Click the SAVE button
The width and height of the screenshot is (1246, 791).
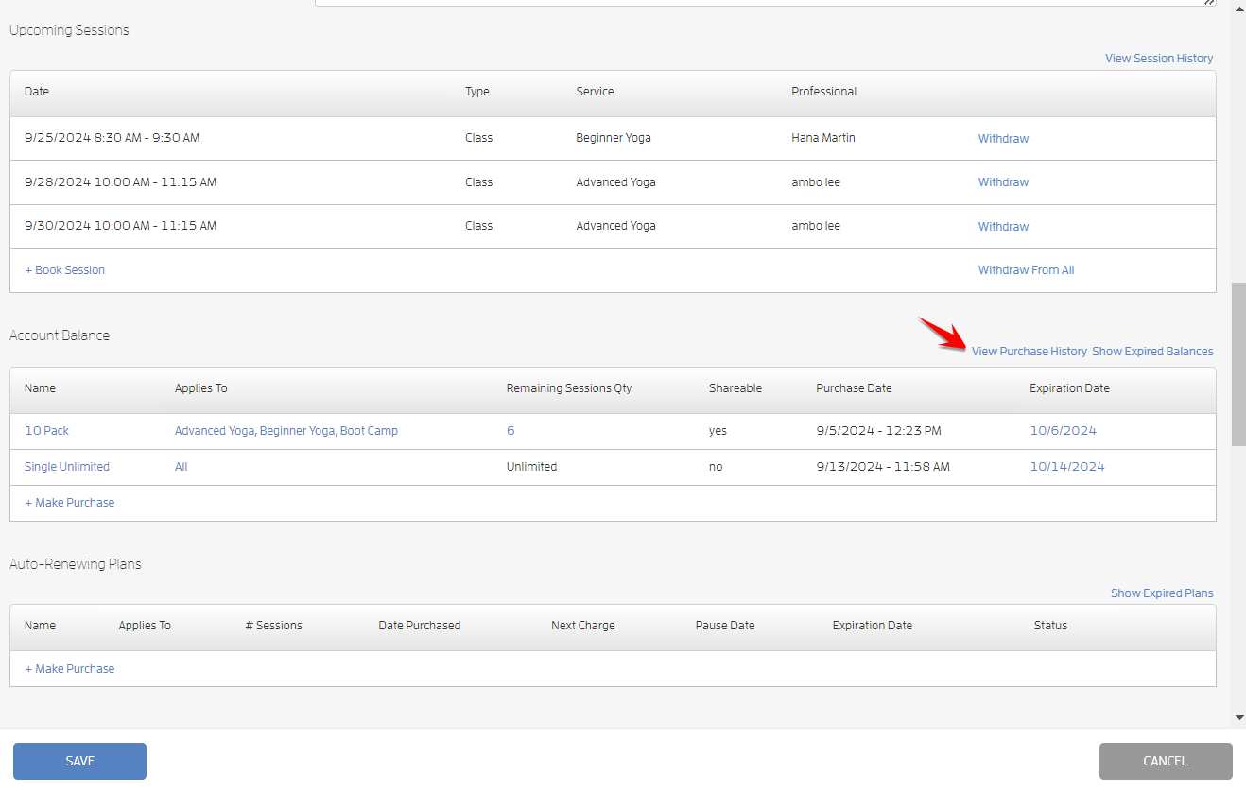[x=79, y=761]
